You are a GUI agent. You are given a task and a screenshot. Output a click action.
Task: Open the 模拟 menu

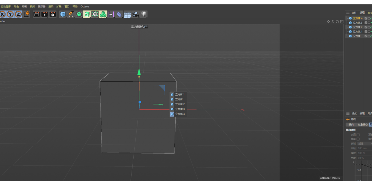[x=32, y=7]
